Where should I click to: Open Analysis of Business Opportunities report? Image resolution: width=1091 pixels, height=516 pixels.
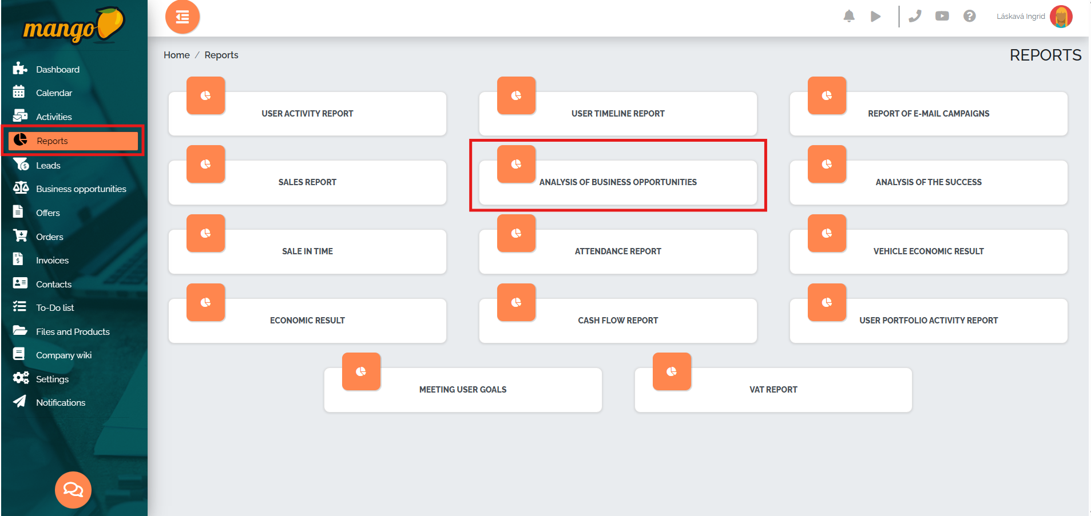tap(617, 182)
